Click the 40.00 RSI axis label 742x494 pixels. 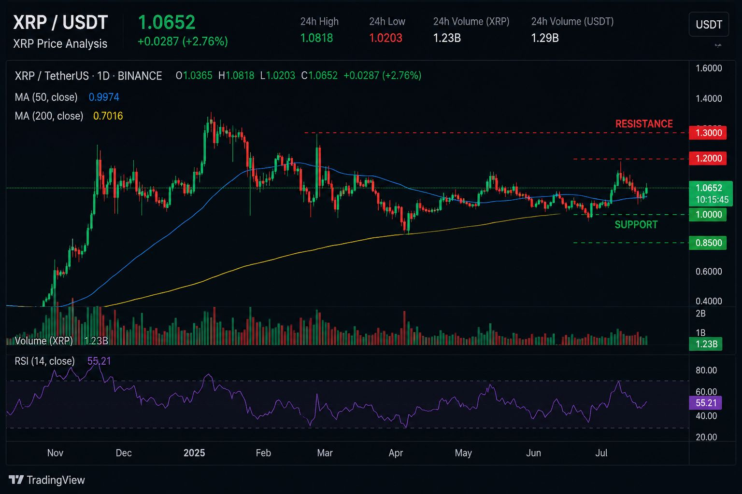[706, 416]
